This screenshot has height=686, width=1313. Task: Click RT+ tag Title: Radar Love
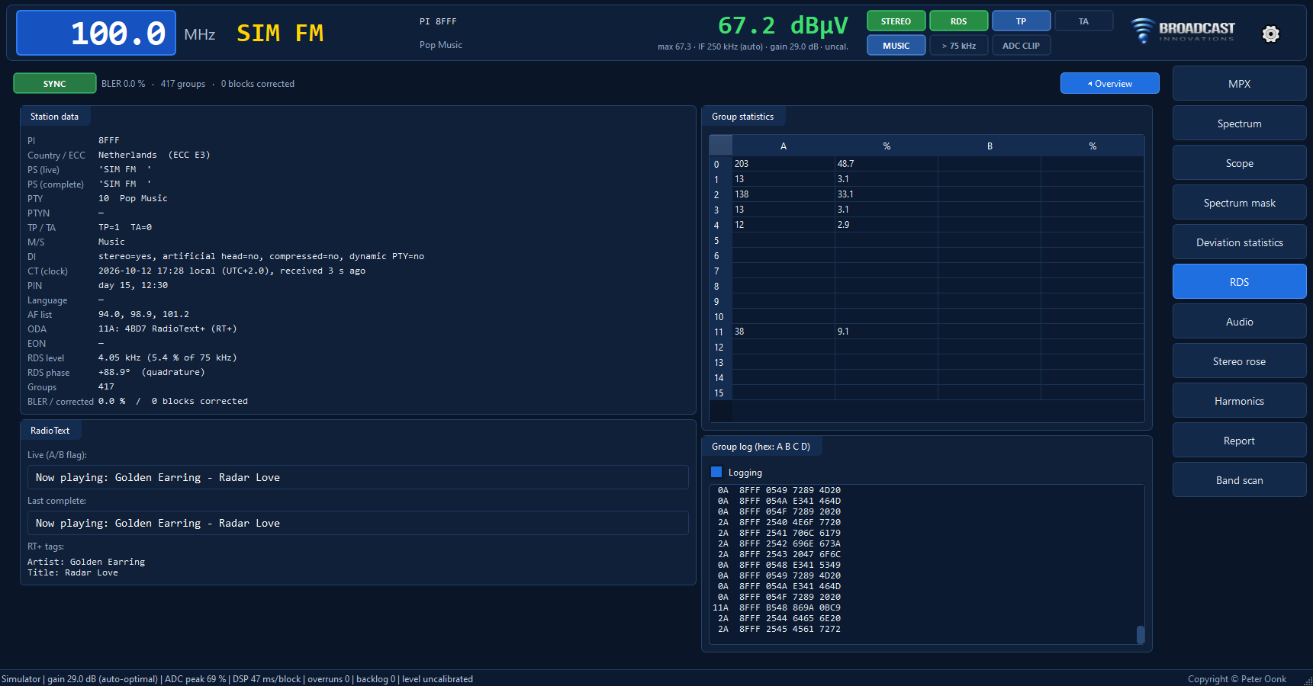[x=72, y=572]
